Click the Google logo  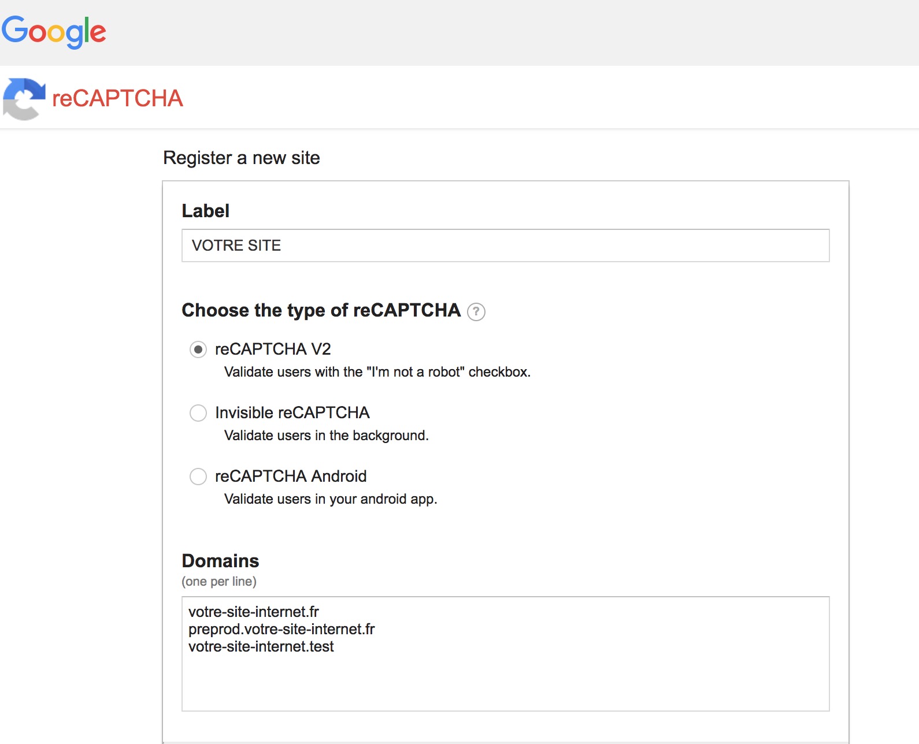click(54, 32)
